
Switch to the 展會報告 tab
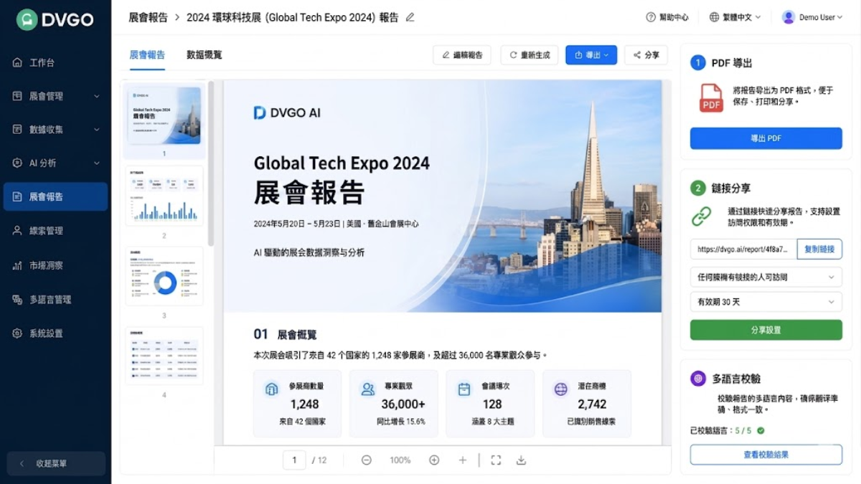tap(147, 55)
